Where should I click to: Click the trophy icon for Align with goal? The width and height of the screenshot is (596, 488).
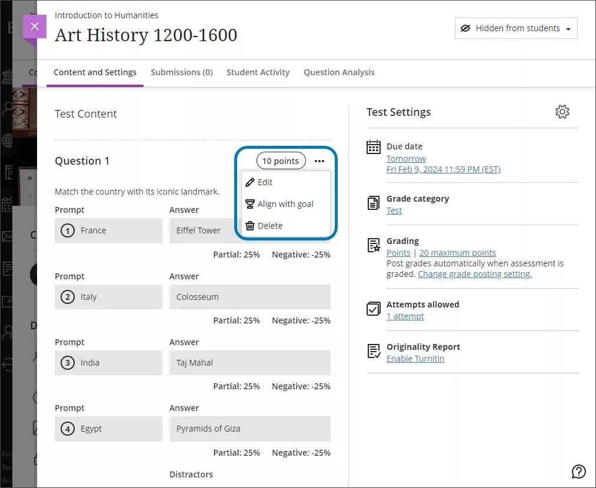(251, 204)
